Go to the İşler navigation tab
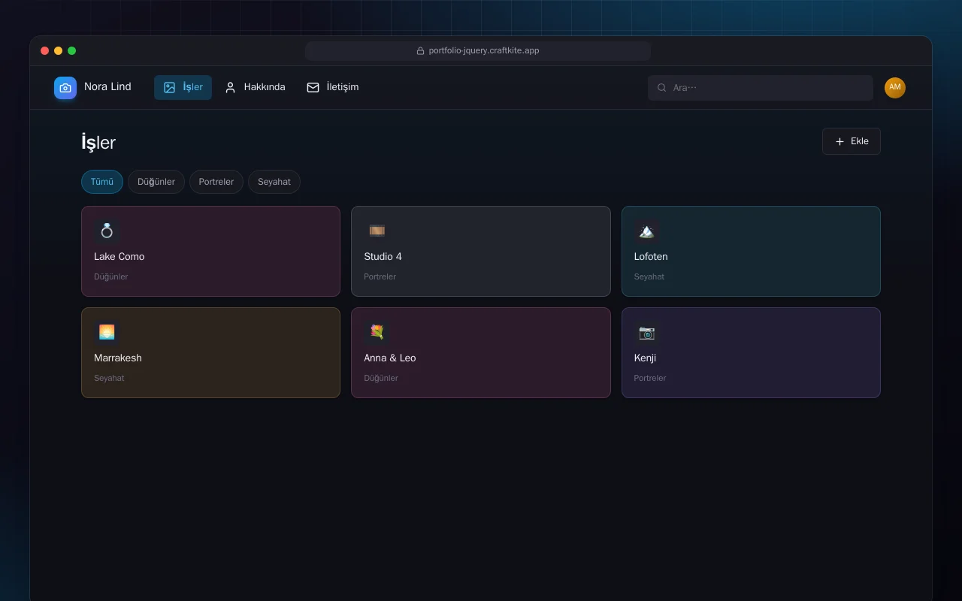Screen dimensions: 962x601 pos(183,87)
